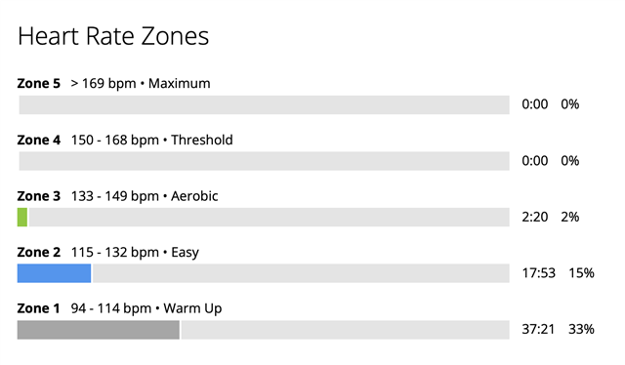Select the Zone 1 37:21 duration

coord(538,329)
